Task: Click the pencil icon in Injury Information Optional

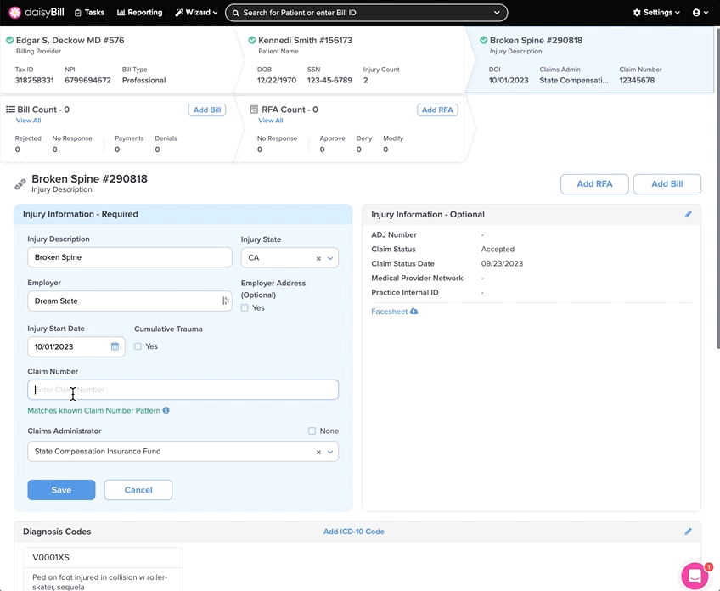Action: coord(688,215)
